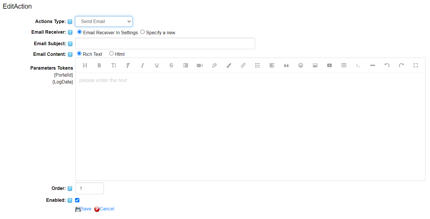430x219 pixels.
Task: Insert a video using the video icon
Action: pos(329,65)
